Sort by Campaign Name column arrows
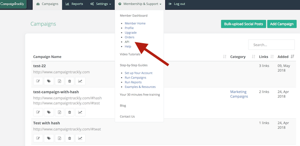 tap(225, 57)
